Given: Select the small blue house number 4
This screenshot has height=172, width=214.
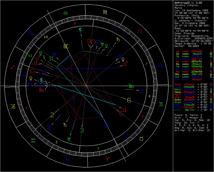Looking at the screenshot, I should [x=127, y=135].
